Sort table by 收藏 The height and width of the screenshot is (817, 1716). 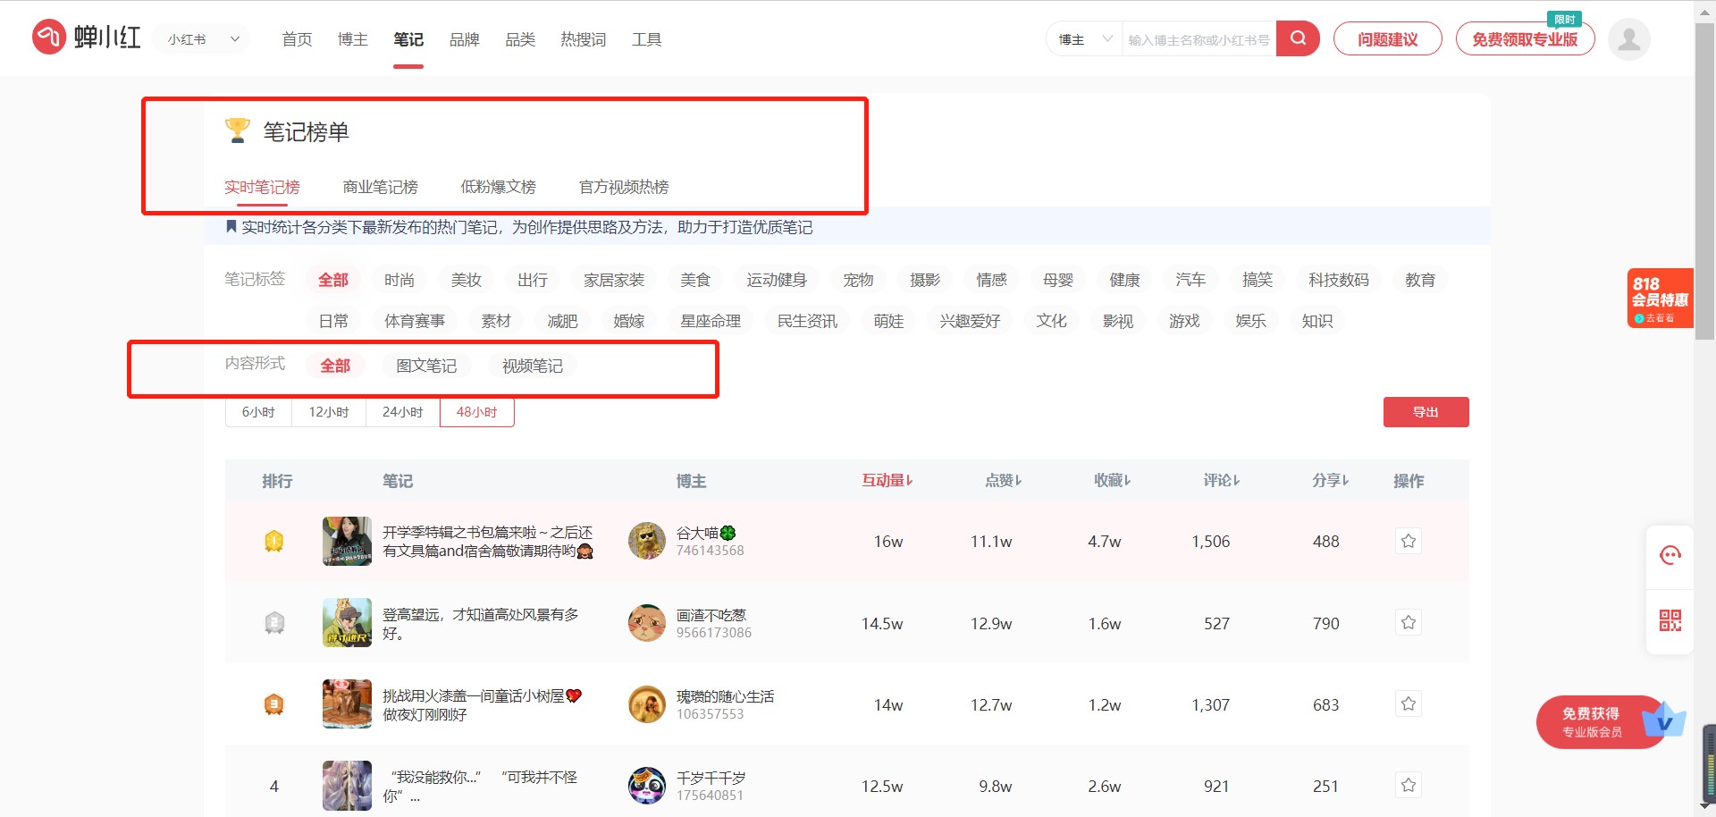tap(1112, 481)
